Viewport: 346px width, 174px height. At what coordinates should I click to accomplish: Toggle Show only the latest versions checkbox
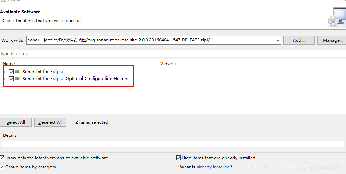[x=2, y=158]
